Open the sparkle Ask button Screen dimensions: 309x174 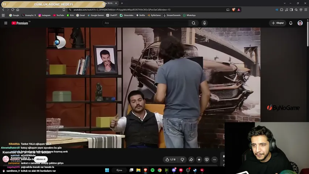[199, 159]
